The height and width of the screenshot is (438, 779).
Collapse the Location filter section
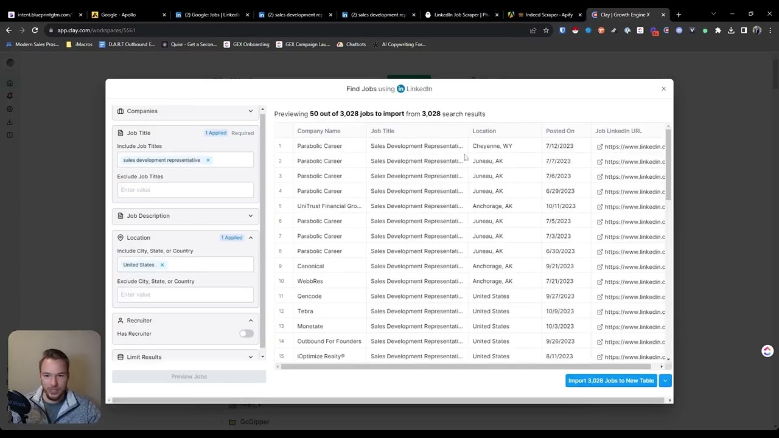(250, 238)
